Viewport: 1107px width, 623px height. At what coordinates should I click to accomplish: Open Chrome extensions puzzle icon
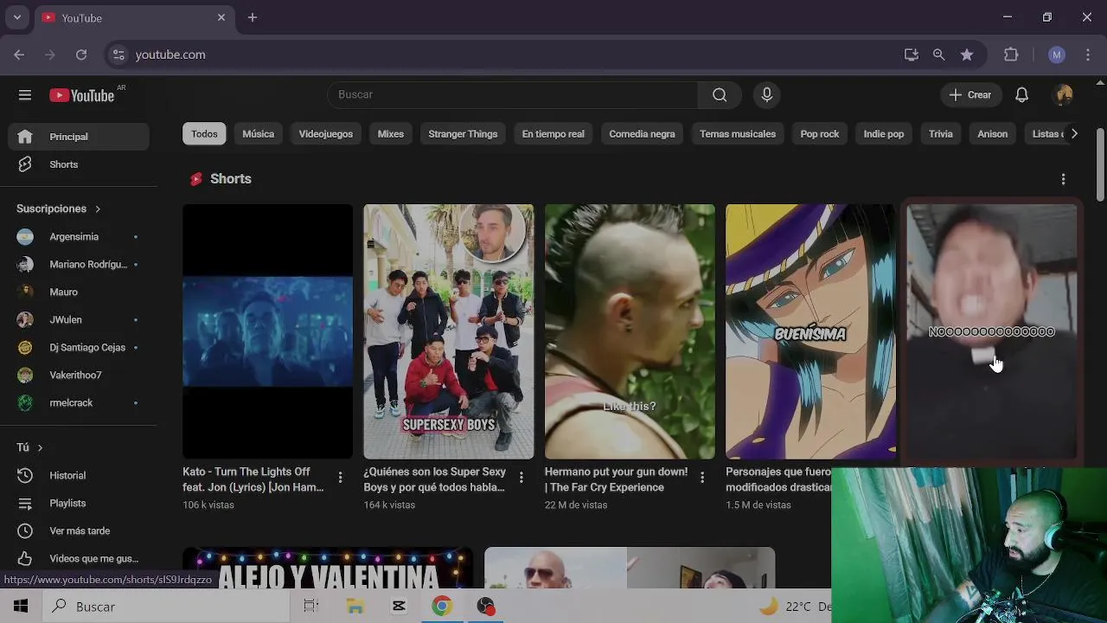coord(1011,55)
